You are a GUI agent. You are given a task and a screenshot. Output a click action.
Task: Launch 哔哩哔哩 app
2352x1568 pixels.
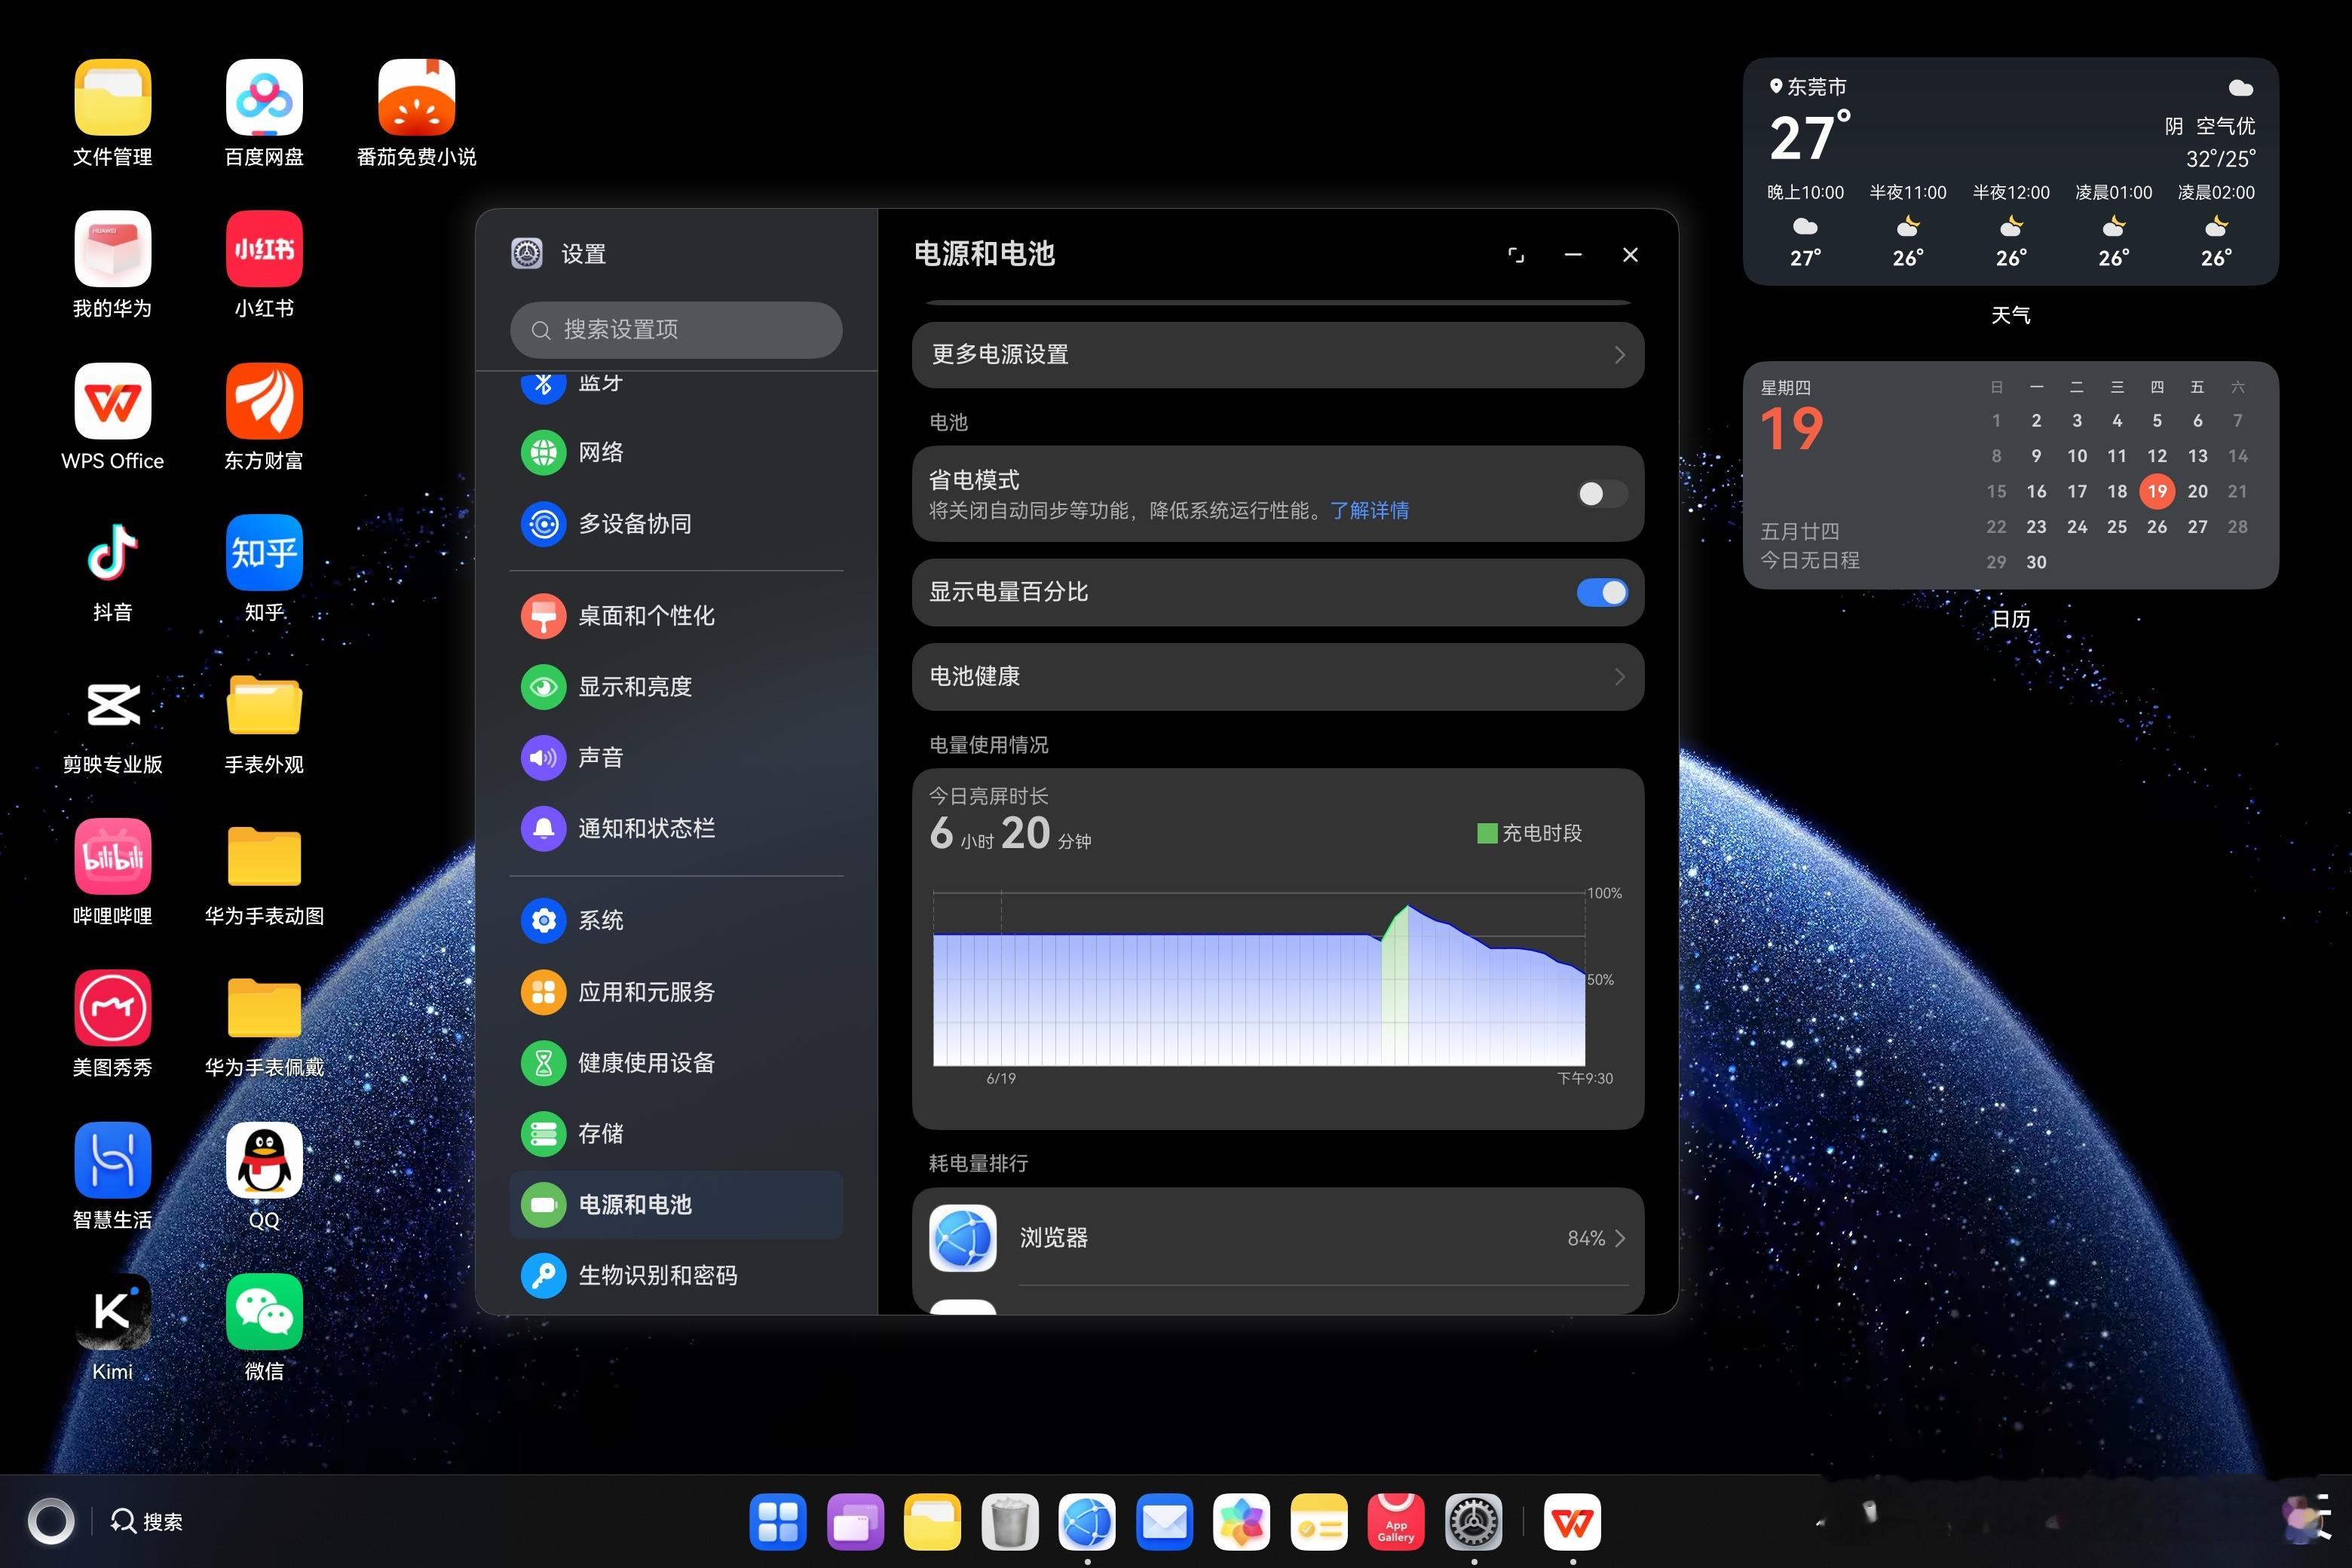pos(112,857)
